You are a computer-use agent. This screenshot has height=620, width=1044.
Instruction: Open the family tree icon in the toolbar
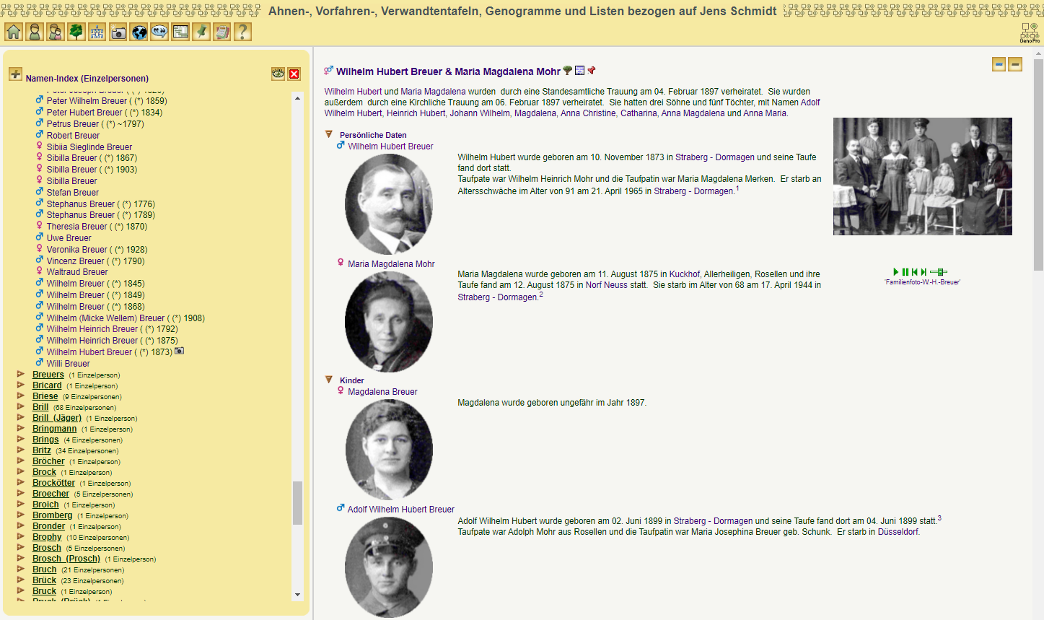pyautogui.click(x=76, y=32)
